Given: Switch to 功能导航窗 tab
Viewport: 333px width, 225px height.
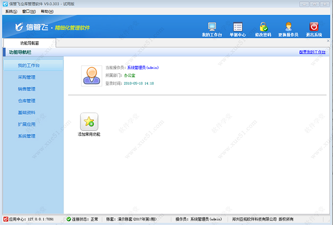Looking at the screenshot, I should click(29, 43).
